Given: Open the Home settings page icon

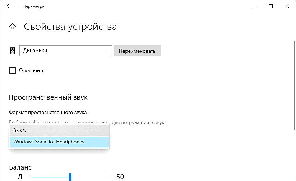Looking at the screenshot, I should (13, 27).
